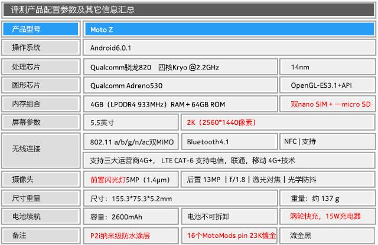
Task: Click the Android6.0.1 cell
Action: [229, 48]
